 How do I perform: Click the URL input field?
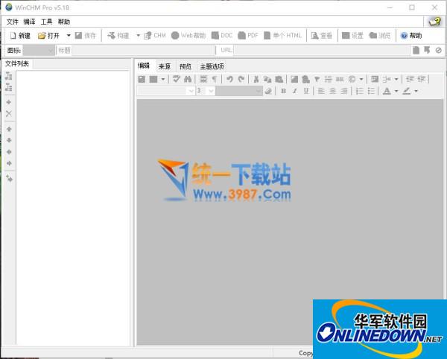pos(322,51)
